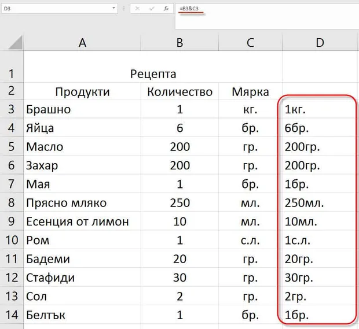This screenshot has height=329, width=359.
Task: Select the cell 'Захар'
Action: 82,165
